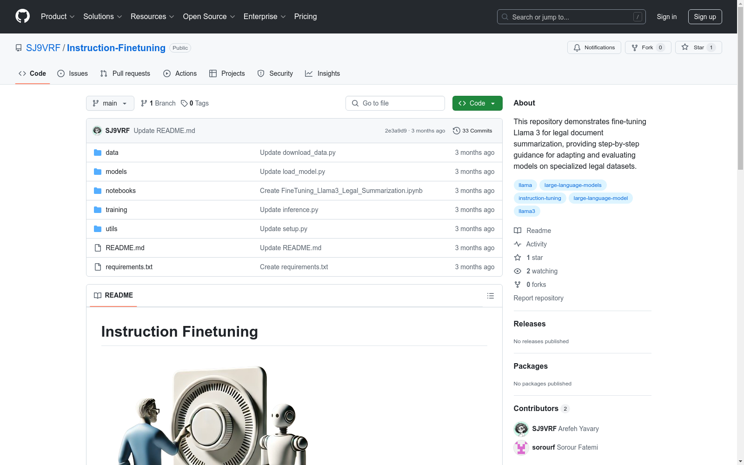Click the sorourf contributor avatar

pyautogui.click(x=521, y=447)
